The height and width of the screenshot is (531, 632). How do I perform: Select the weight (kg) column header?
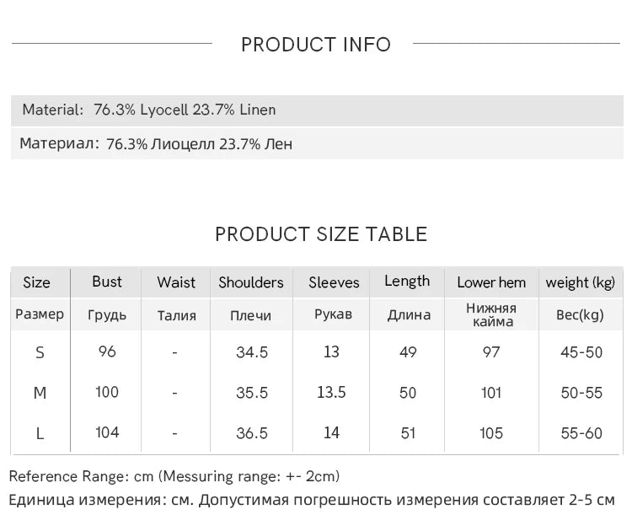click(581, 282)
